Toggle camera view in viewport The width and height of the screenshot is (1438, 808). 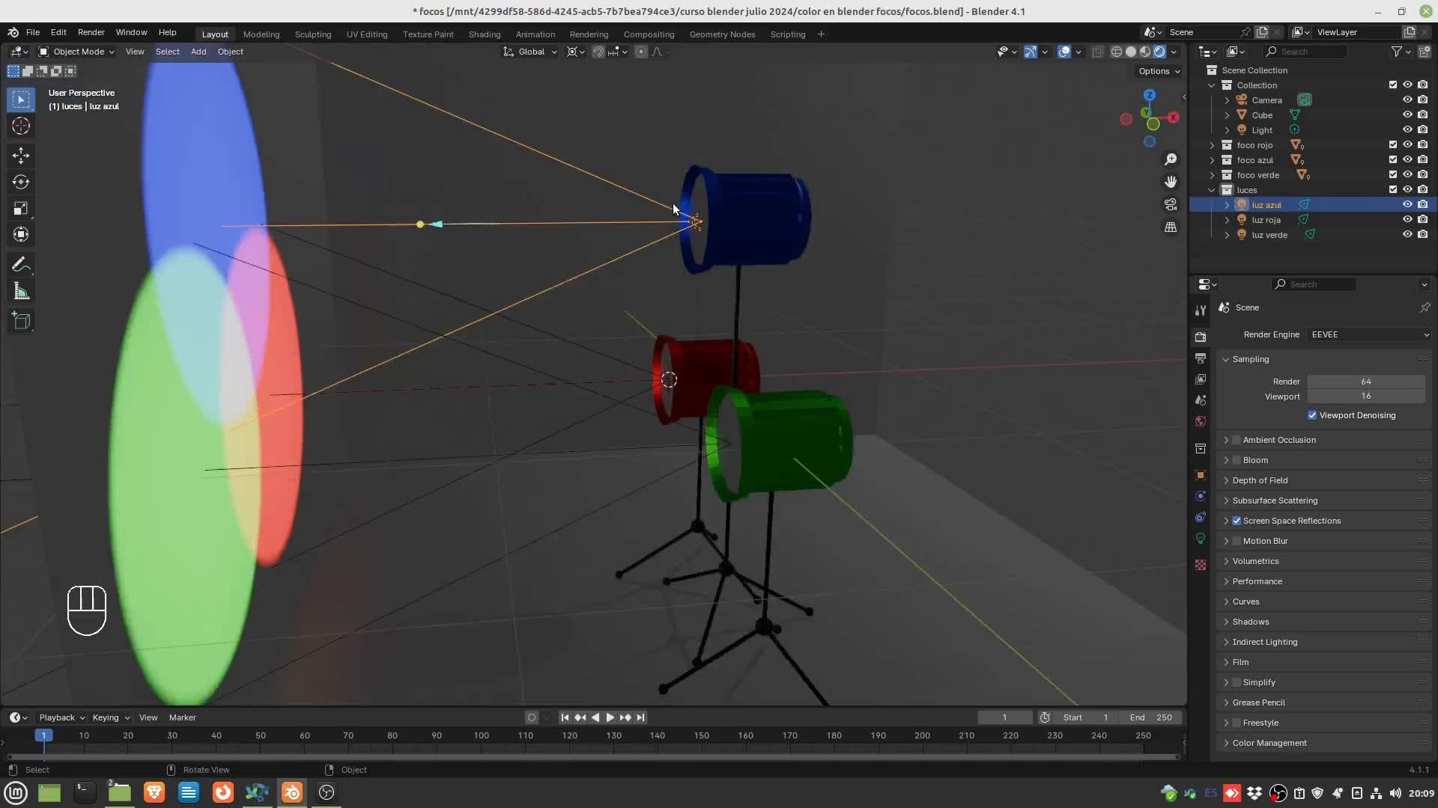(1170, 204)
